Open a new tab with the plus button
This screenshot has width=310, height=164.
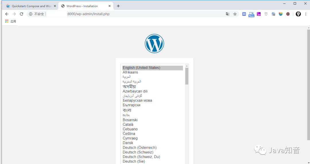click(x=118, y=6)
